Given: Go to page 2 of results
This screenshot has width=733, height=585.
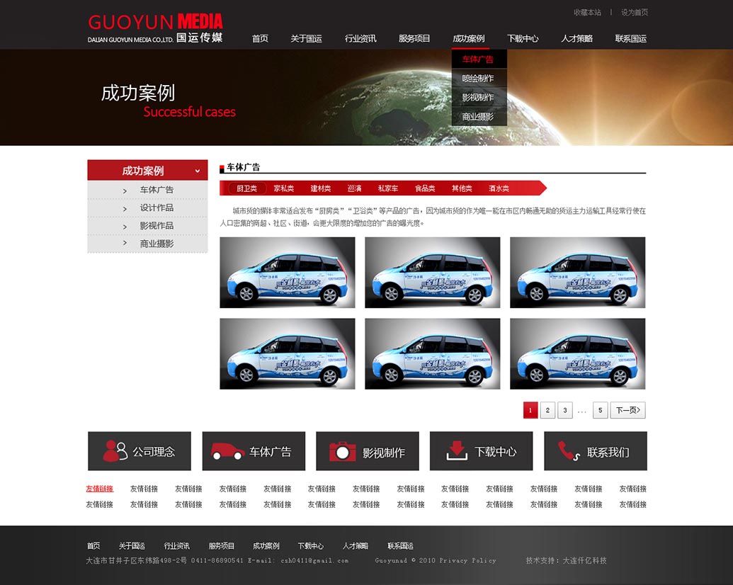Looking at the screenshot, I should tap(547, 411).
